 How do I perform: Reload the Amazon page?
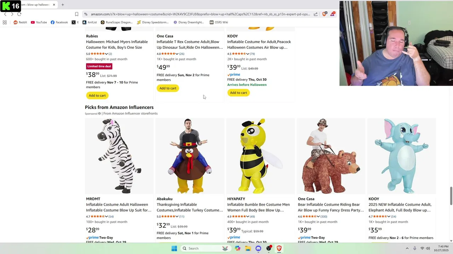[19, 14]
